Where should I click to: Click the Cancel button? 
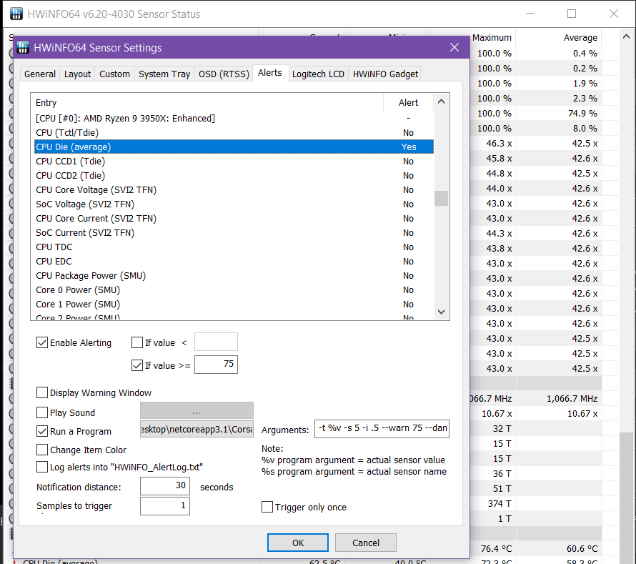pyautogui.click(x=366, y=543)
